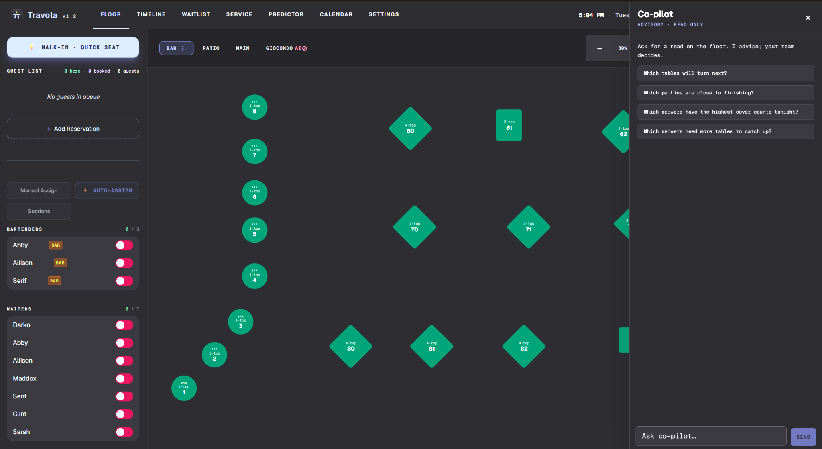This screenshot has width=822, height=449.
Task: Select square table 61
Action: coord(509,125)
